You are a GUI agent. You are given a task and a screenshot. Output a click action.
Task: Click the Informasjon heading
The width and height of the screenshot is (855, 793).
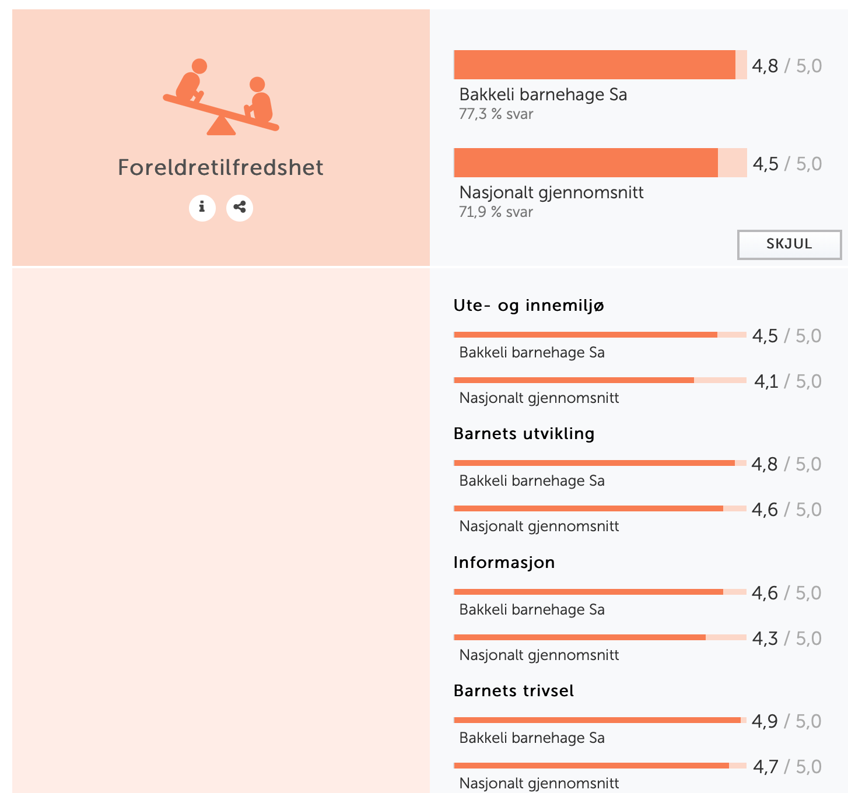tap(504, 563)
